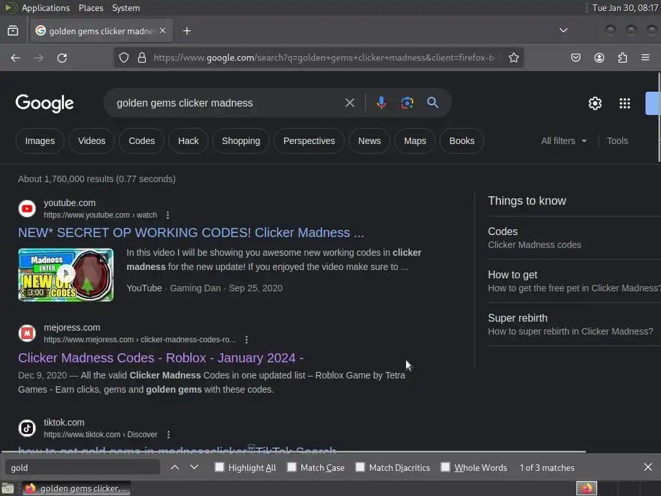
Task: Open the Places menu
Action: 90,8
